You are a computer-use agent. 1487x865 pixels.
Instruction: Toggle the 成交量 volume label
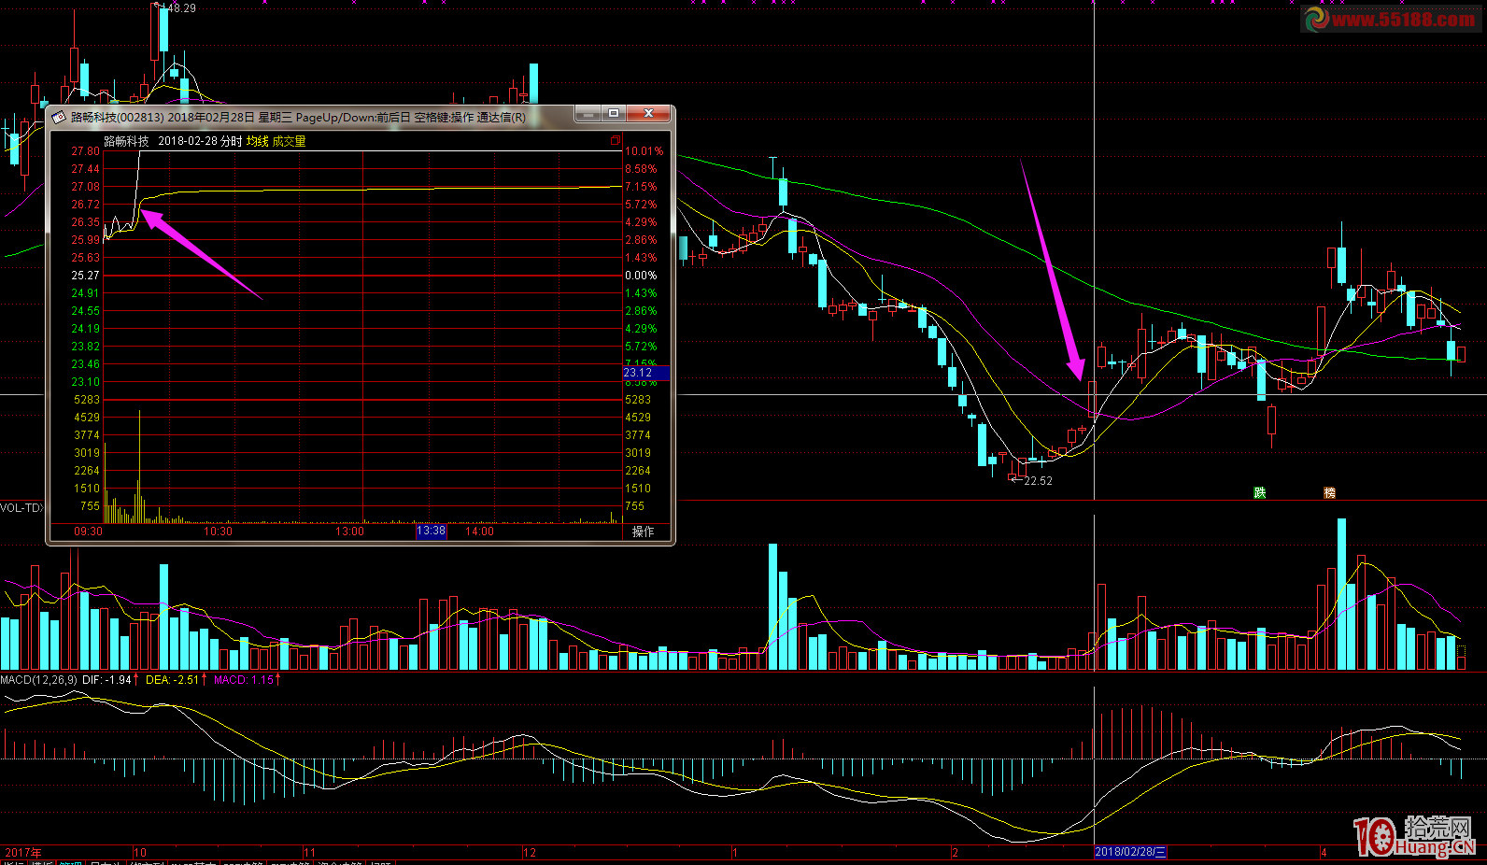289,141
